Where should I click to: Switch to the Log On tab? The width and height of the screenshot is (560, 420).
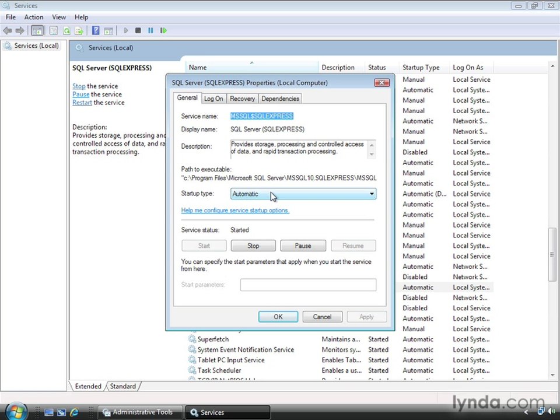click(x=213, y=99)
